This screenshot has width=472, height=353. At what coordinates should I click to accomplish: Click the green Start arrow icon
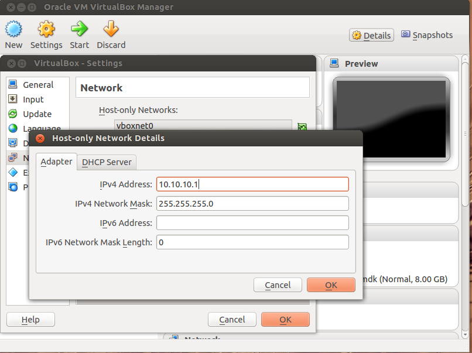(x=80, y=29)
